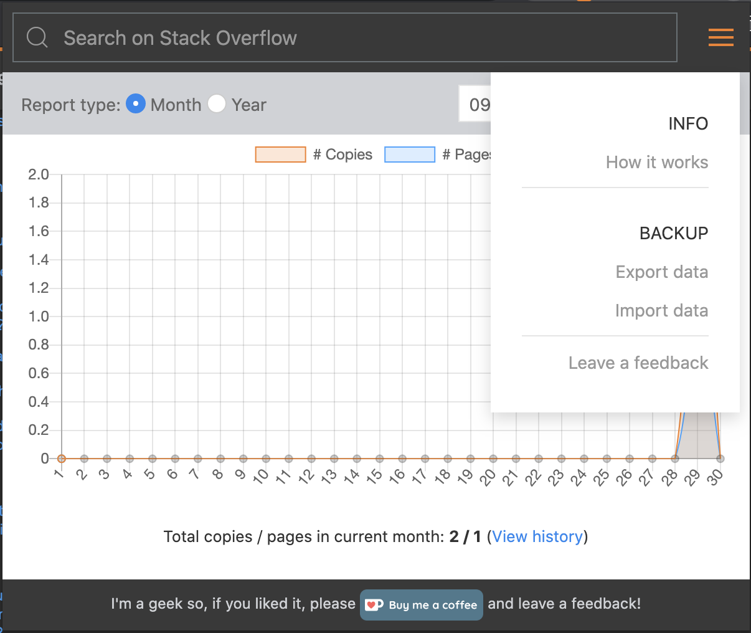Click the data point at day 1

60,458
